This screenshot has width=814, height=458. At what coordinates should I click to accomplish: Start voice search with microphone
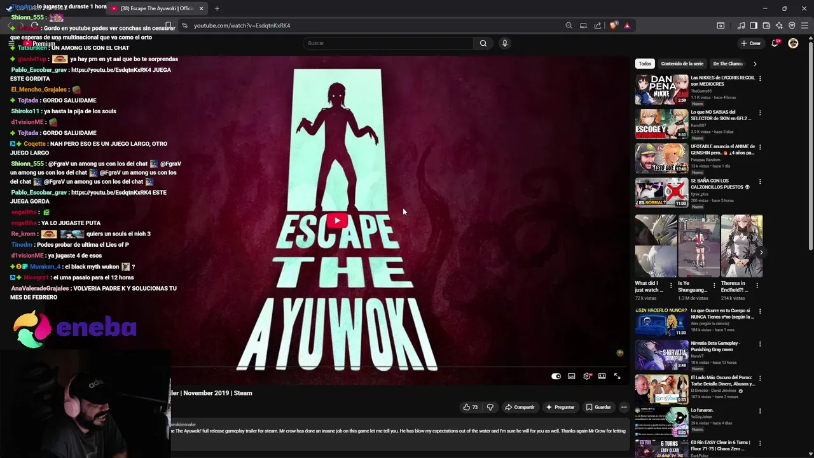point(505,43)
